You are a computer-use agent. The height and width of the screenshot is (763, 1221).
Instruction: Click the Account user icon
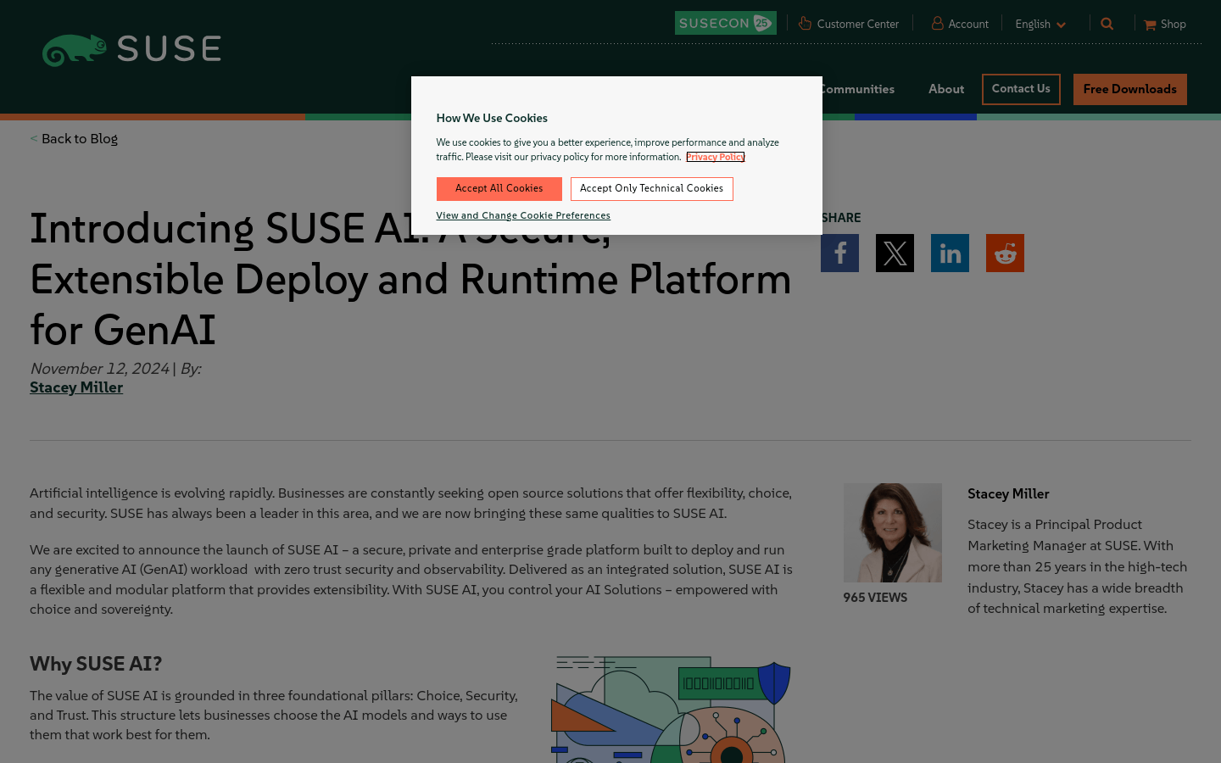[937, 23]
